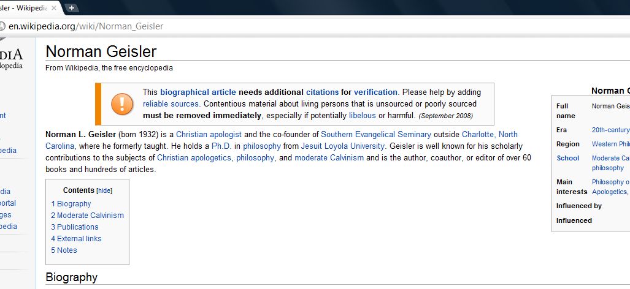
Task: Open the moderate Calvinism link in paragraph
Action: click(x=329, y=157)
